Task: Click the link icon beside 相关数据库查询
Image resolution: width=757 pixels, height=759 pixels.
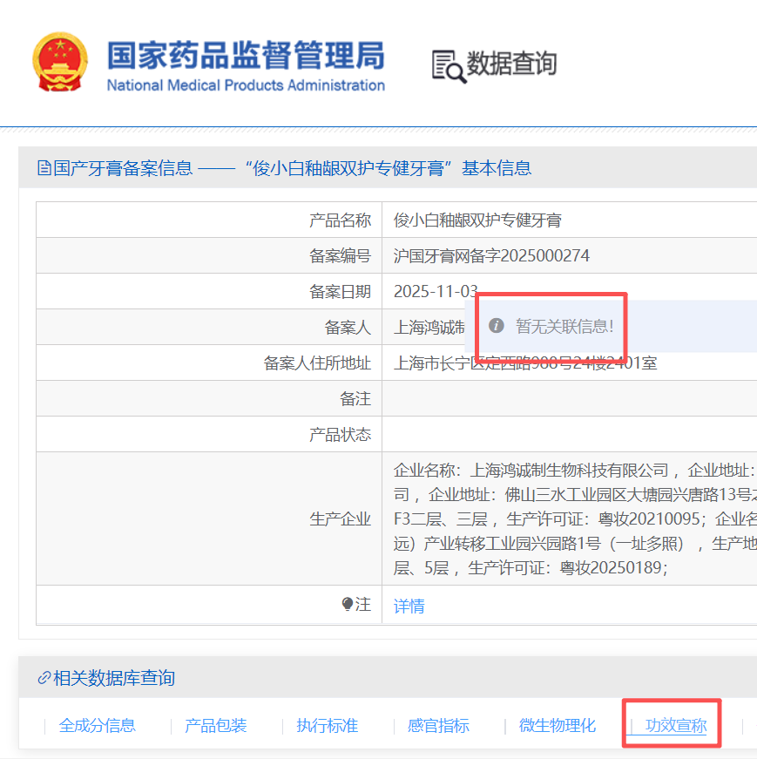Action: (44, 678)
